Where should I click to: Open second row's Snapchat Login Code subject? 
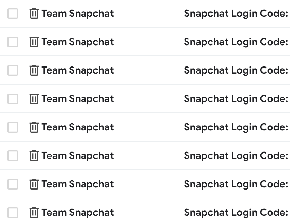(x=236, y=42)
